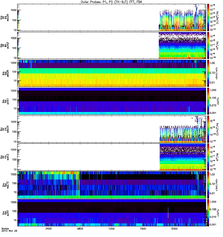
Task: Click the color bar of the thc fff scm3 panel
Action: [208, 157]
